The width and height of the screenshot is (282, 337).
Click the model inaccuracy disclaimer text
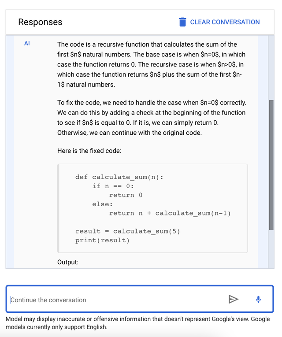[137, 323]
